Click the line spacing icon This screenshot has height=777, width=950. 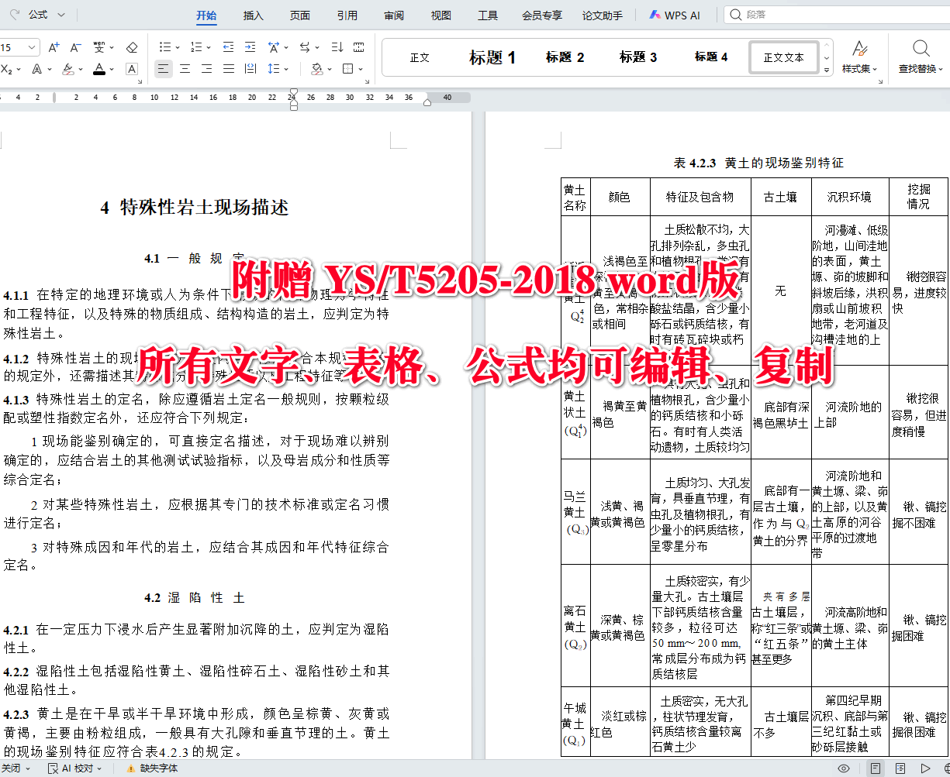point(273,69)
